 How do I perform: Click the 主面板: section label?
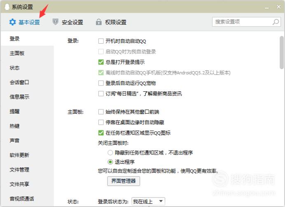coord(75,112)
